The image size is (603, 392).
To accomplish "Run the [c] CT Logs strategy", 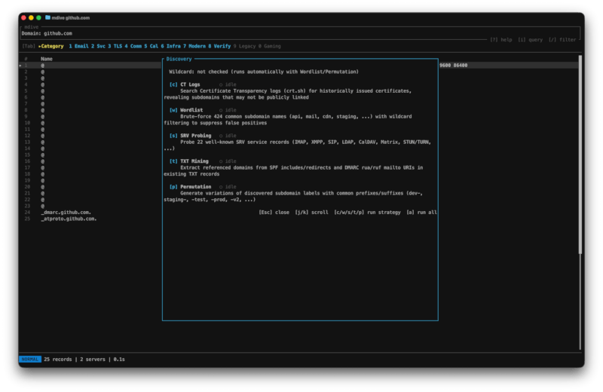I will pos(185,84).
